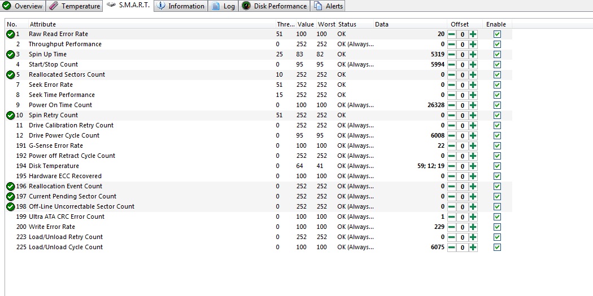The image size is (593, 296).
Task: Decrease offset for Spin Up Time
Action: (x=452, y=55)
